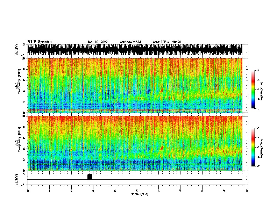Click the "-3" label on ch.1 colorbar
Image resolution: width=277 pixels, height=214 pixels.
pos(258,70)
